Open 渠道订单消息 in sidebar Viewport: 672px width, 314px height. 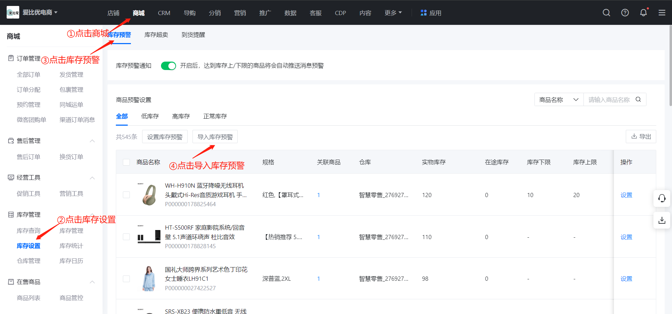point(77,120)
